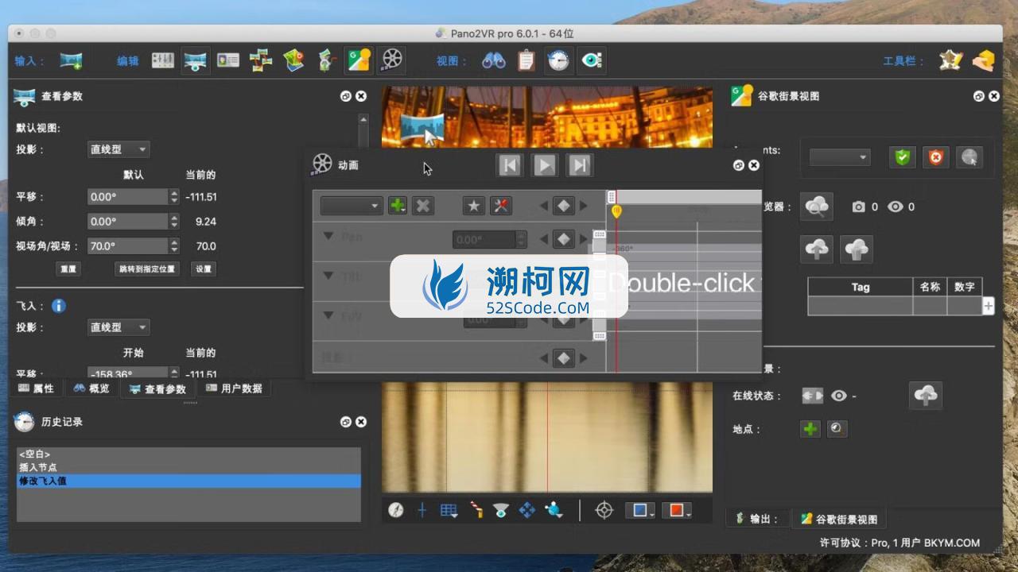This screenshot has width=1018, height=572.
Task: Collapse the Tilt track triangle
Action: pyautogui.click(x=328, y=276)
